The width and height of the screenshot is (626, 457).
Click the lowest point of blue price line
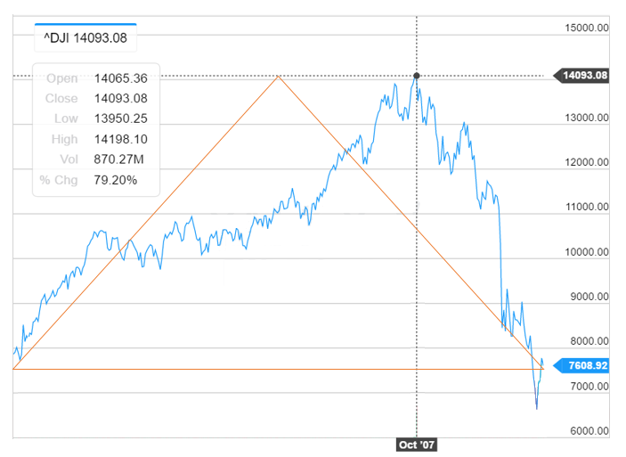pyautogui.click(x=536, y=409)
